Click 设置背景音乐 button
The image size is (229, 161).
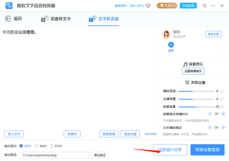pyautogui.click(x=193, y=71)
